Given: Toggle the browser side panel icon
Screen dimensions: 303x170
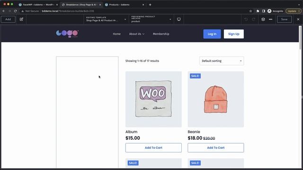Looking at the screenshot, I should tap(263, 11).
